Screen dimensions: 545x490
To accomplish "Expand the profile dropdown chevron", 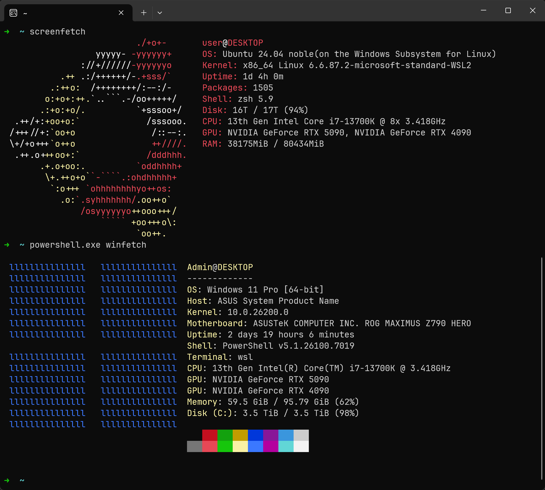I will [x=160, y=13].
